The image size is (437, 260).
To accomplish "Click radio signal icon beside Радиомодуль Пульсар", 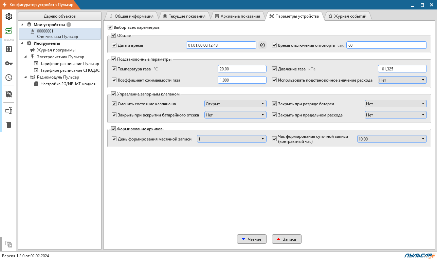I will pos(33,77).
